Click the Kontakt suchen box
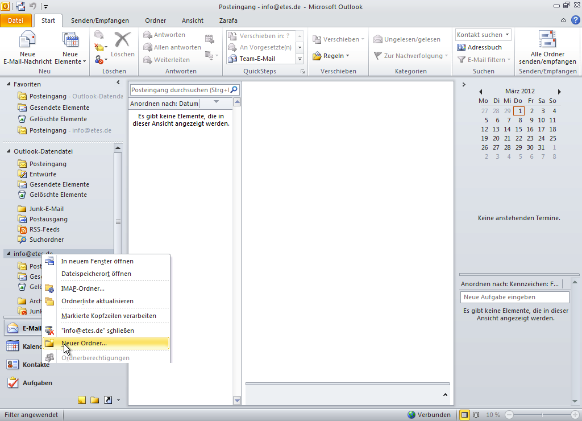This screenshot has width=582, height=421. (x=483, y=35)
